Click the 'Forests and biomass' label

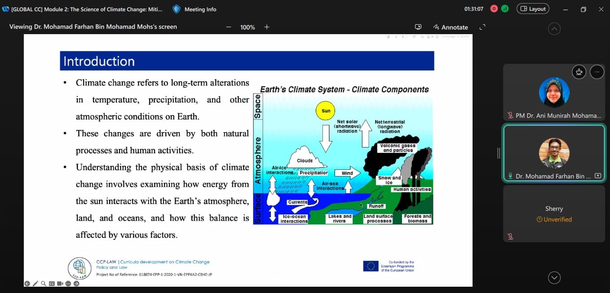point(417,218)
